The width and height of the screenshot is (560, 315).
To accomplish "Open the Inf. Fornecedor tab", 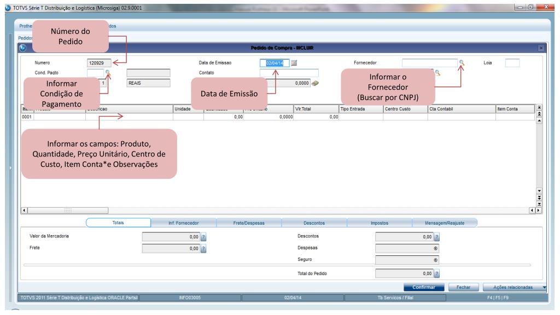I will [184, 223].
